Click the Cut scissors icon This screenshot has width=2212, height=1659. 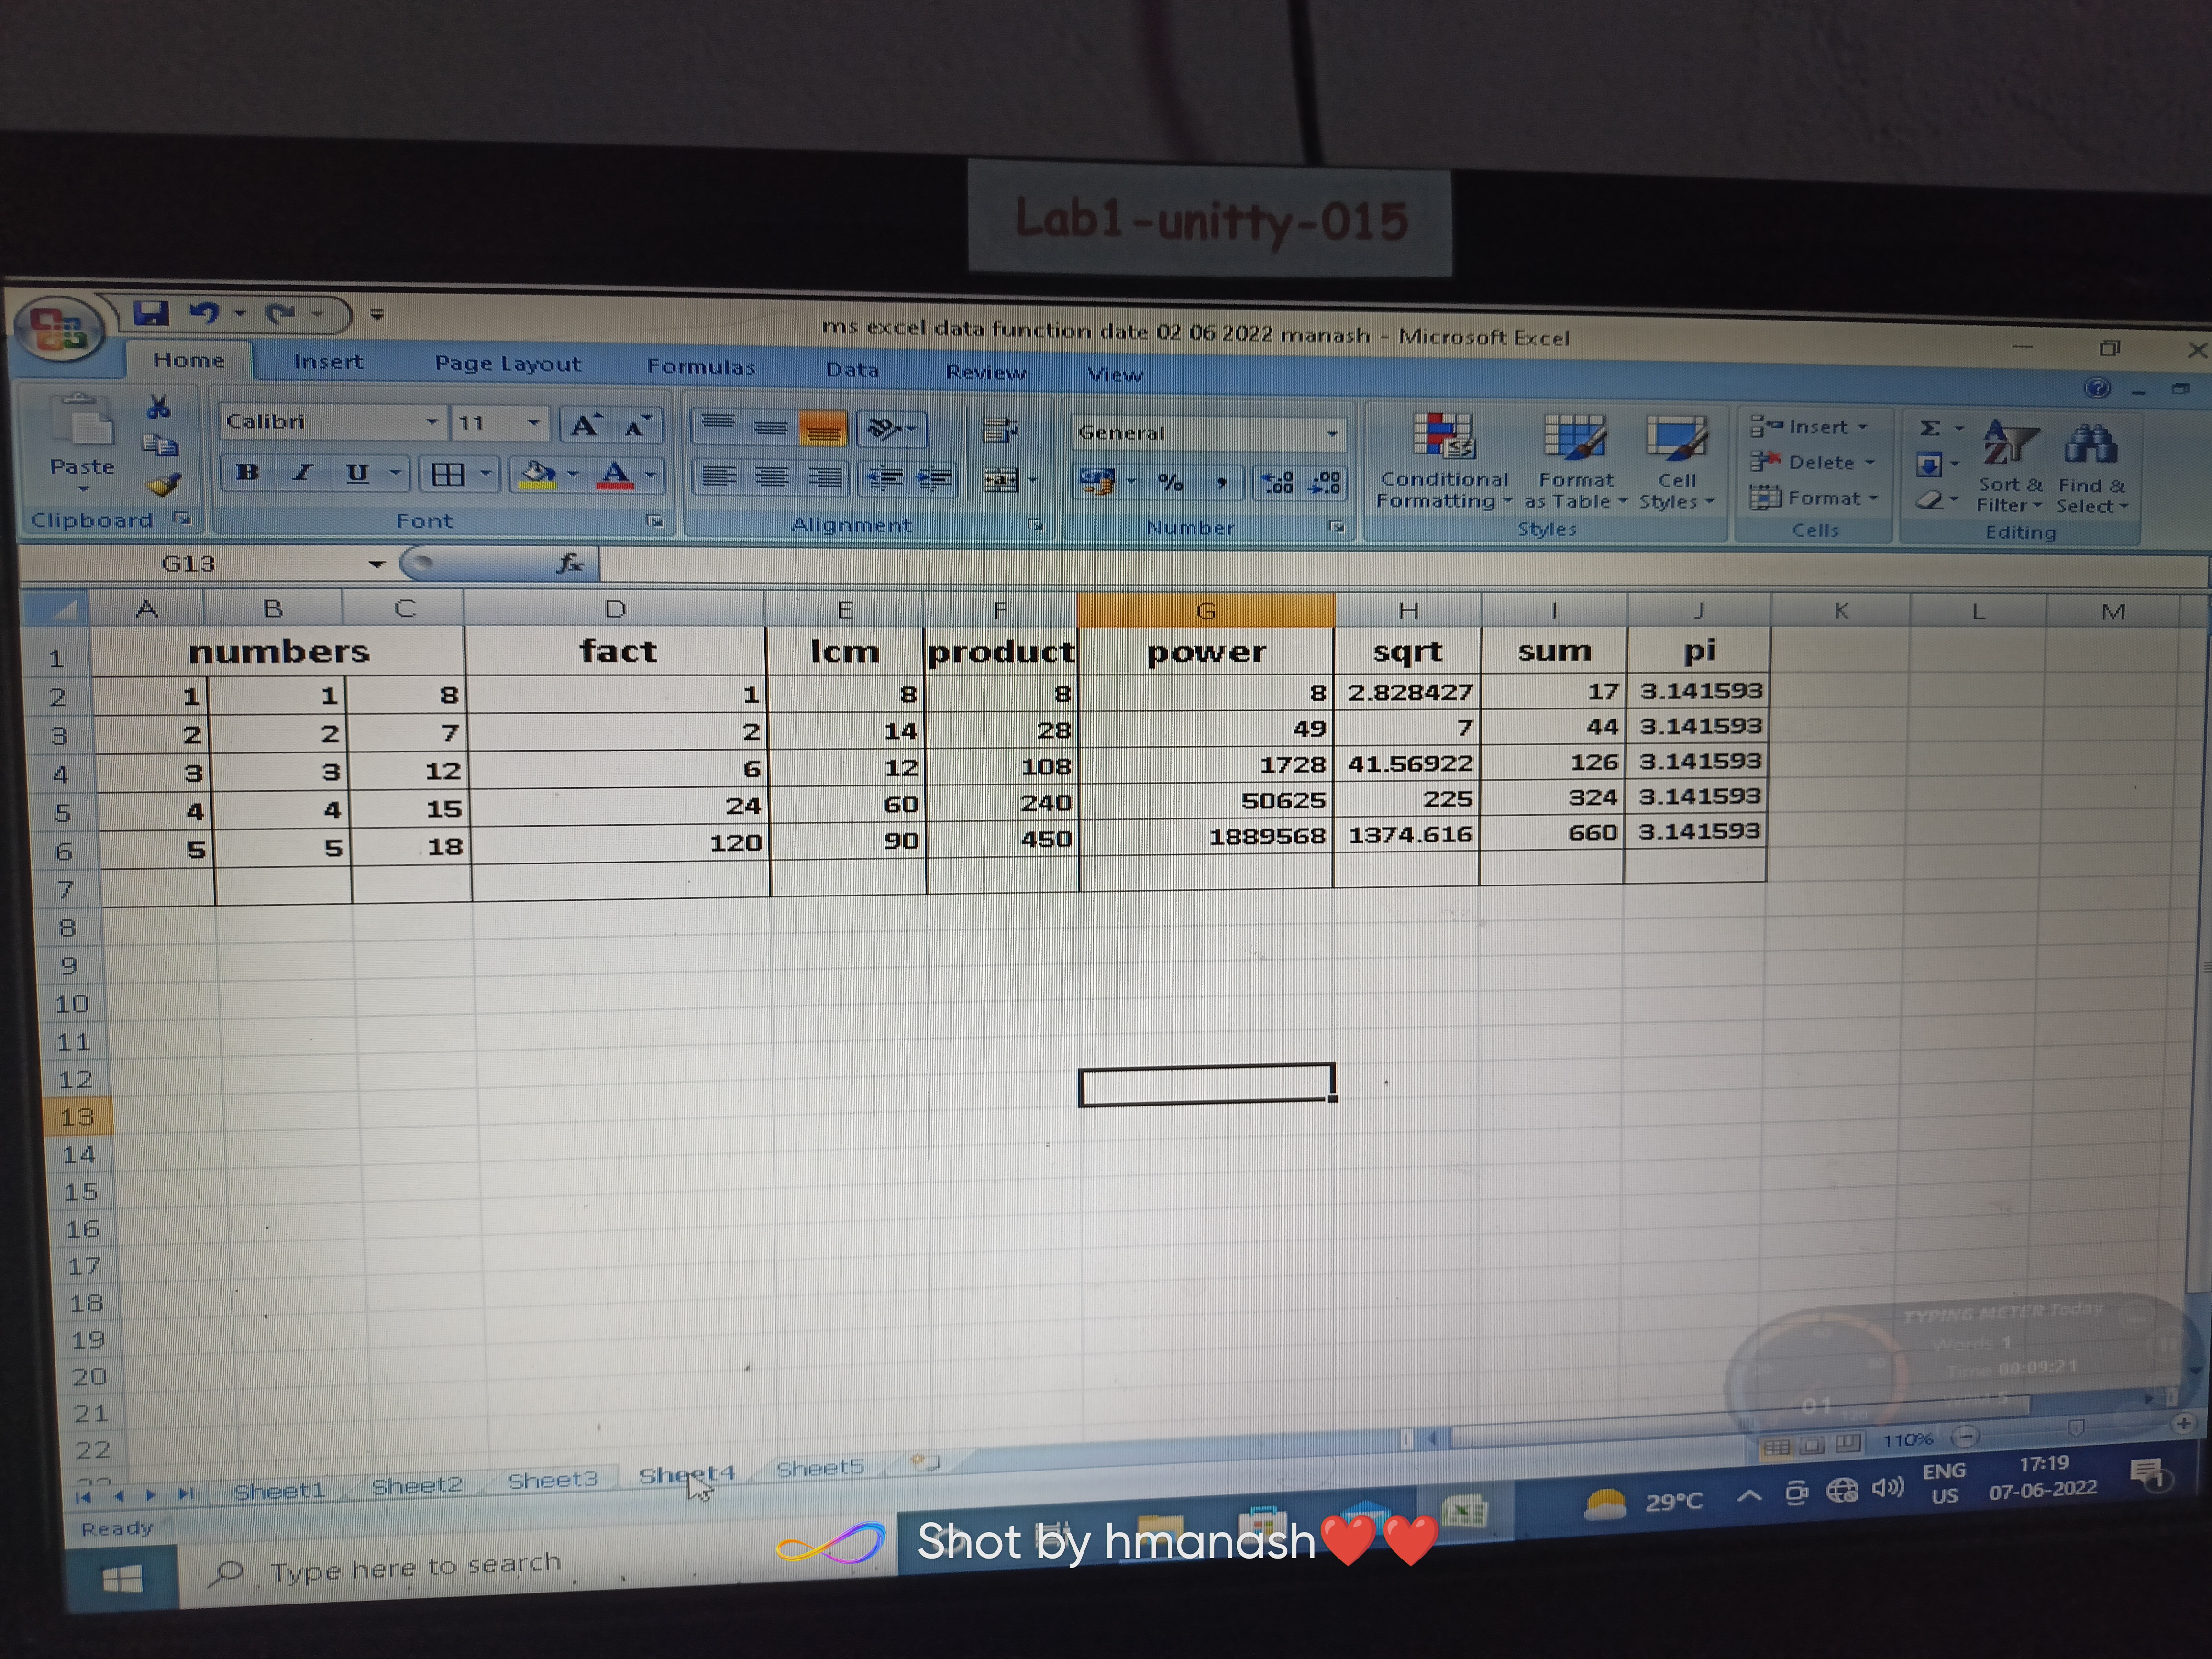pyautogui.click(x=159, y=407)
